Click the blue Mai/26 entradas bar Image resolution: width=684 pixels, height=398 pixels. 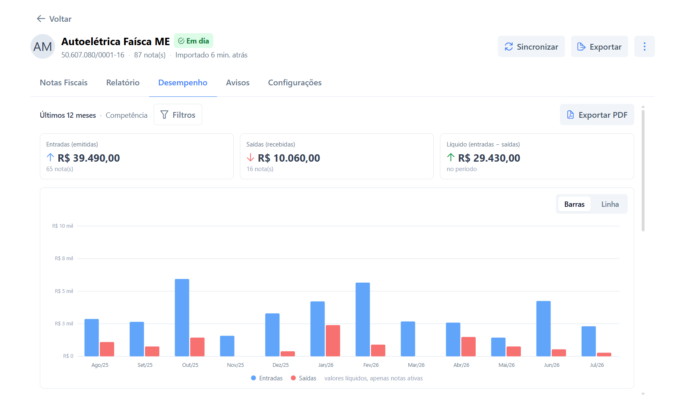(x=498, y=347)
